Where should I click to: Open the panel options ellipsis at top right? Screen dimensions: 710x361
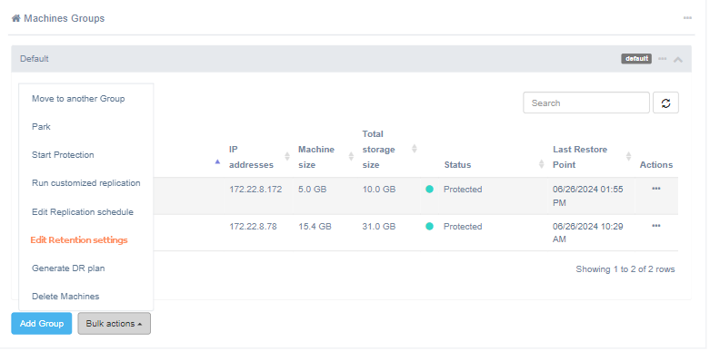tap(687, 18)
